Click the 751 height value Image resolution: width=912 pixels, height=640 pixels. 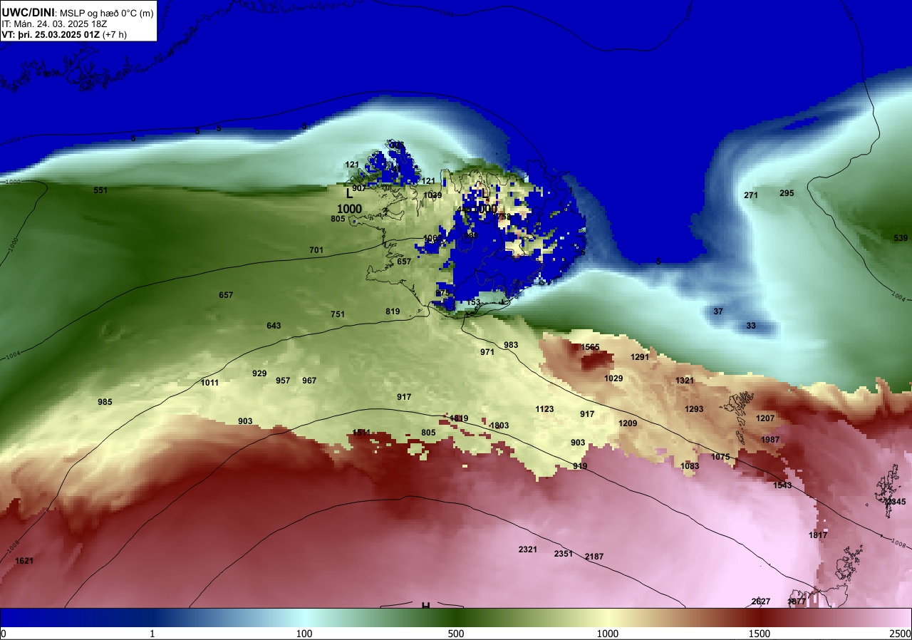[338, 314]
